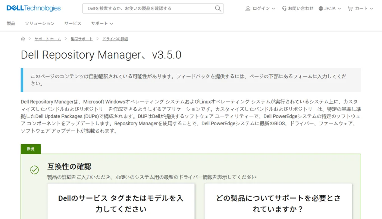This screenshot has width=382, height=219.
Task: Click the Dell Technologies logo
Action: pos(33,8)
